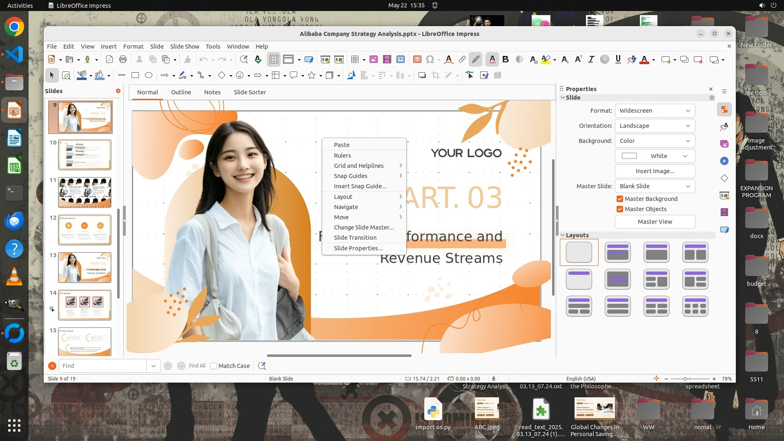
Task: Switch to the Slide Sorter tab
Action: pos(249,92)
